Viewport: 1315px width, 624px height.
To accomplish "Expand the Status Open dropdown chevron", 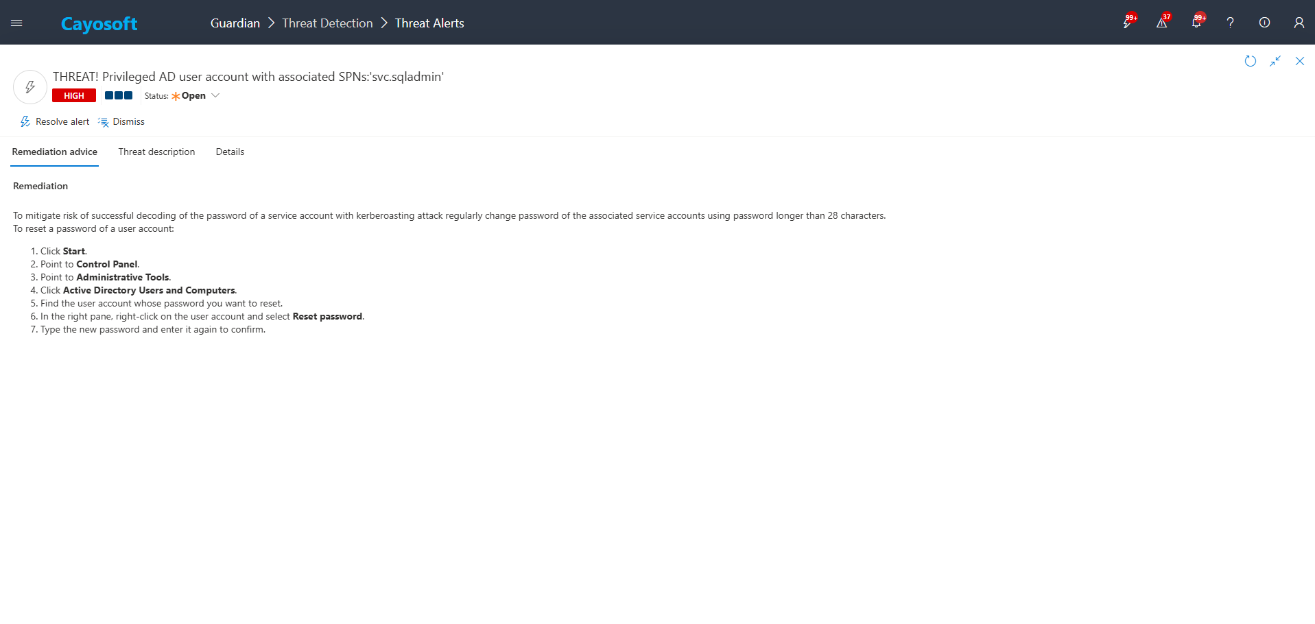I will (x=215, y=96).
